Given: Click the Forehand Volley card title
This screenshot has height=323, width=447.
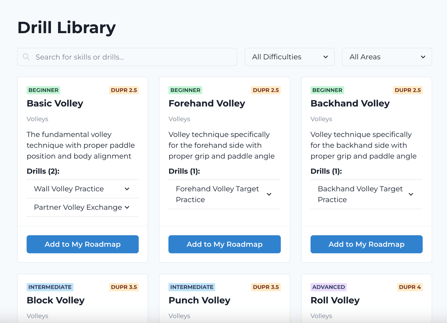Looking at the screenshot, I should (207, 104).
